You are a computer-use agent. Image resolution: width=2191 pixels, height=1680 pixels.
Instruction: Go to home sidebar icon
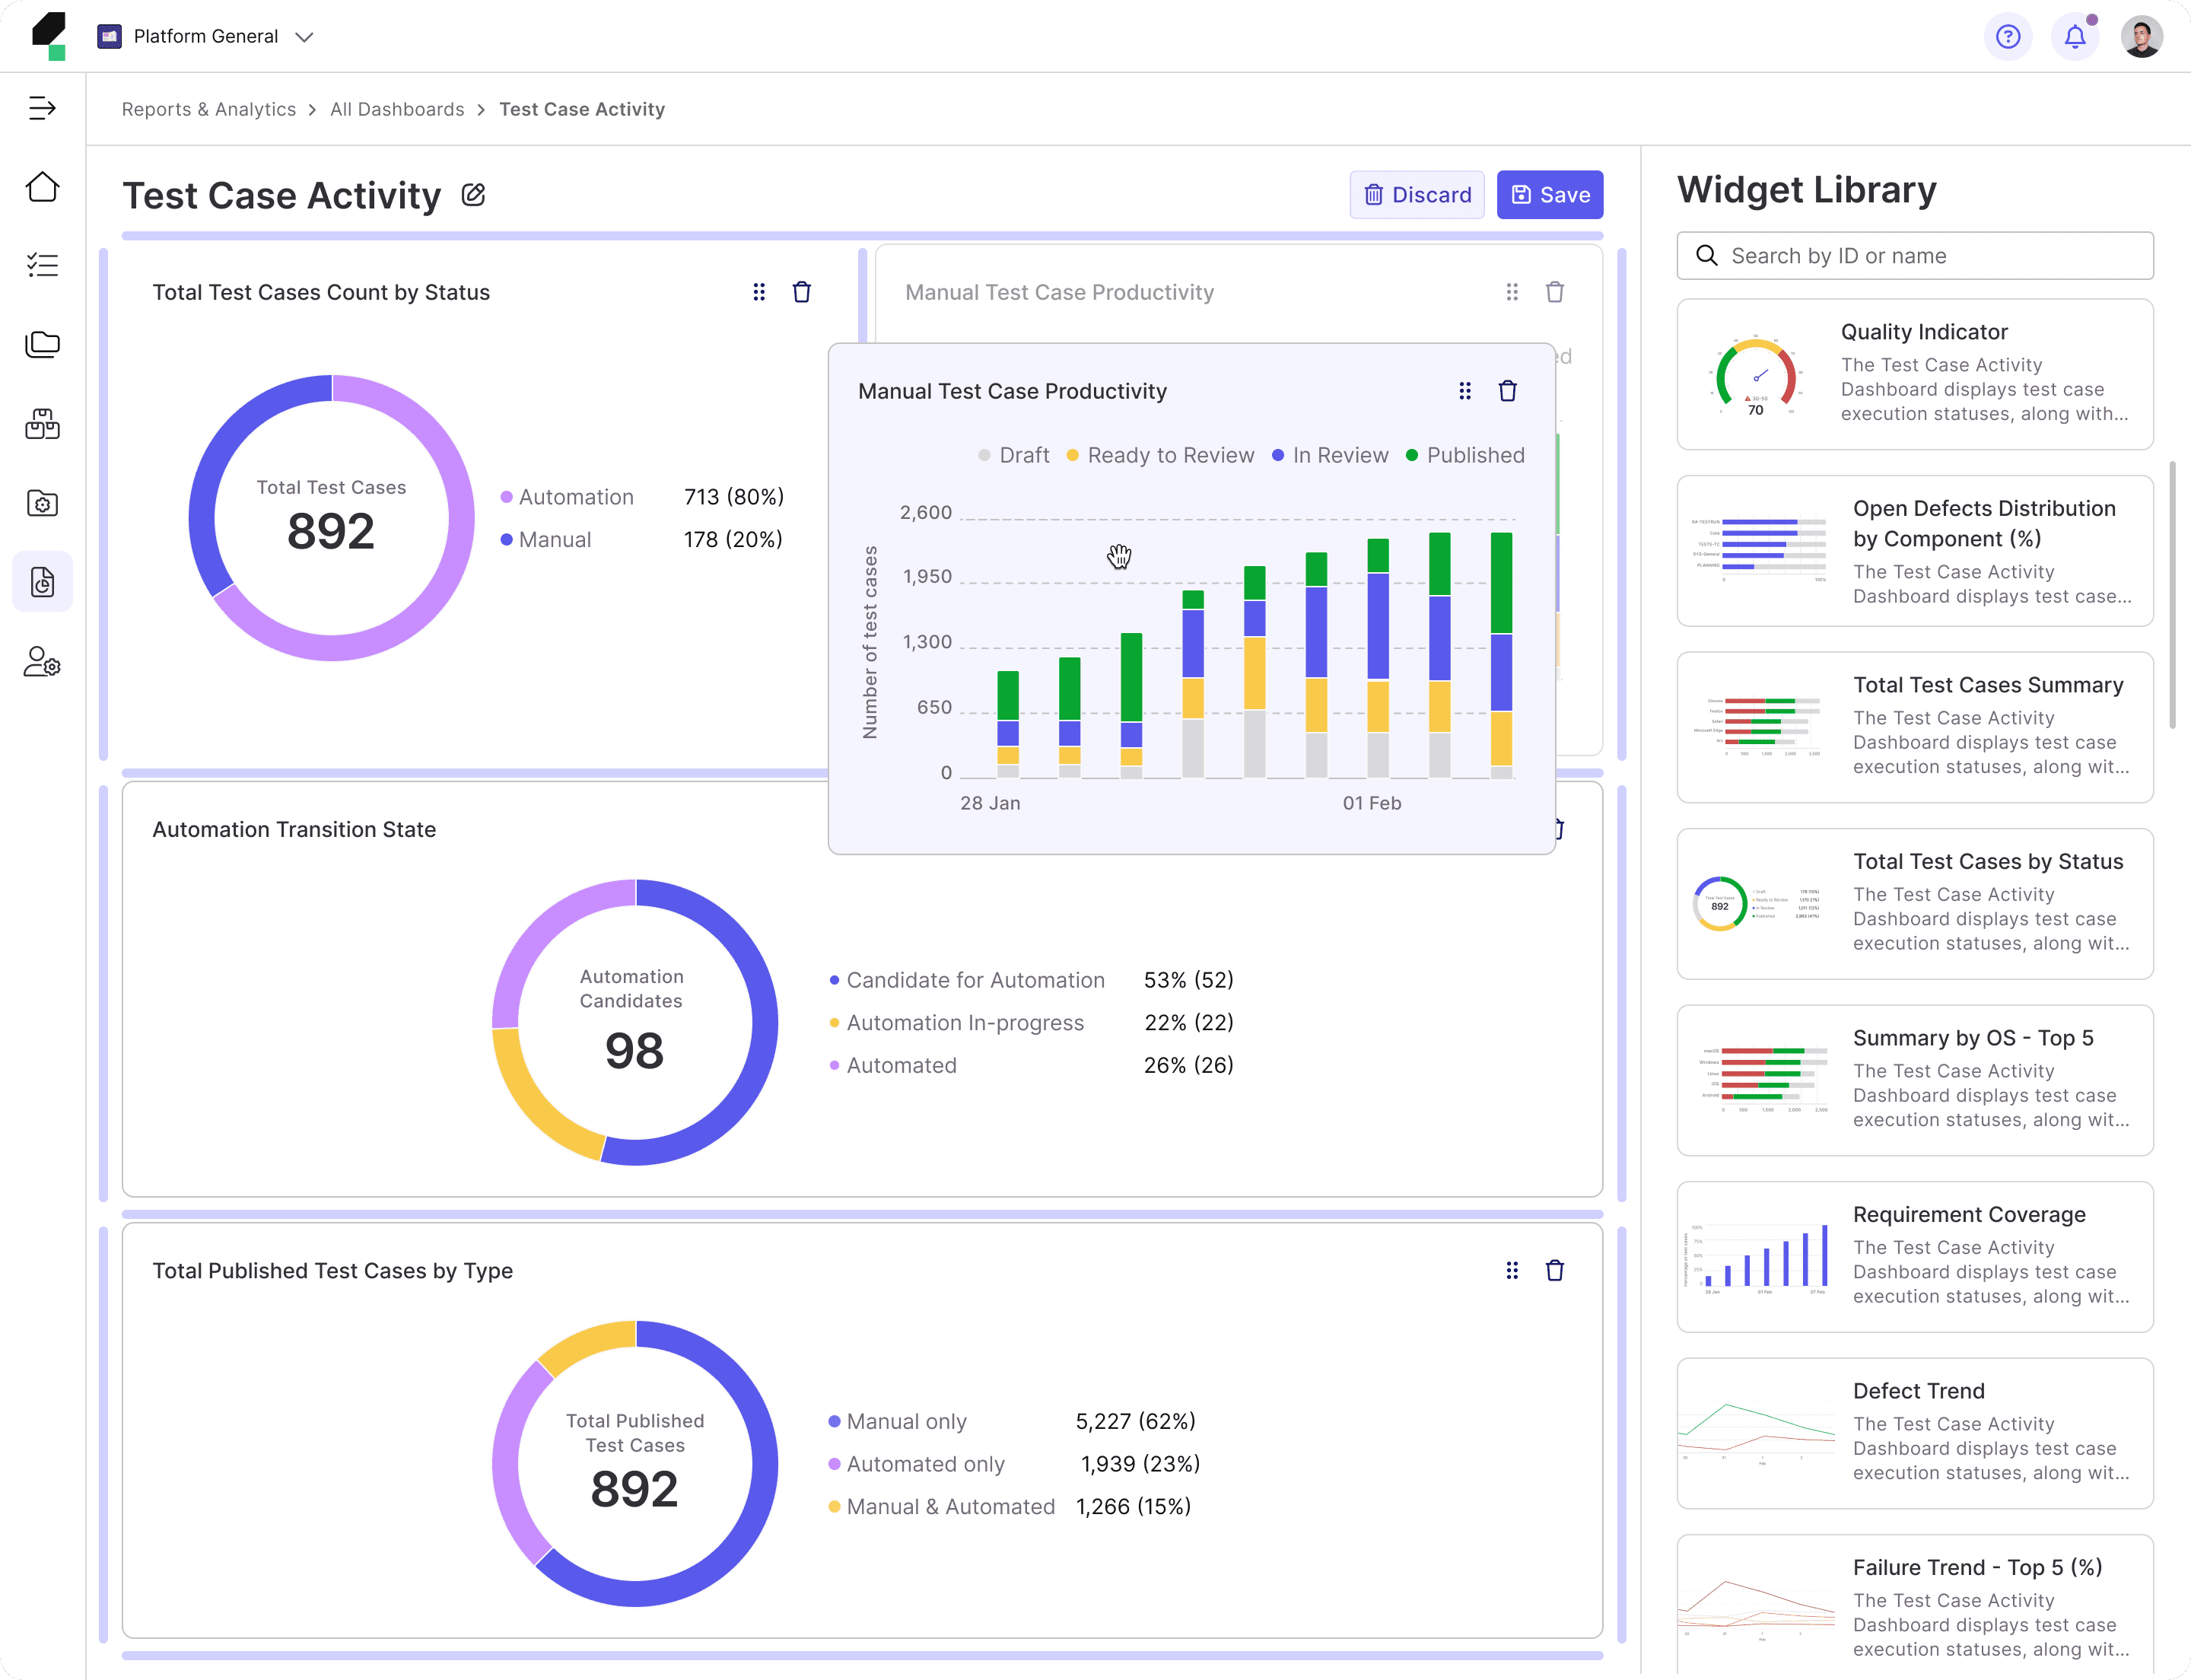[42, 187]
